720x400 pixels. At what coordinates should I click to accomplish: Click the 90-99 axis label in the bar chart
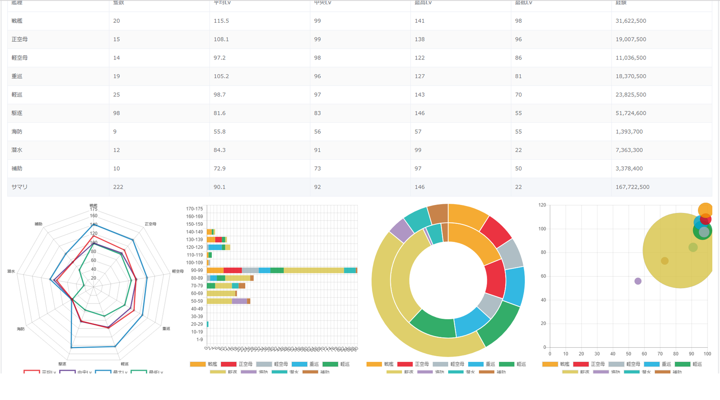pos(197,270)
